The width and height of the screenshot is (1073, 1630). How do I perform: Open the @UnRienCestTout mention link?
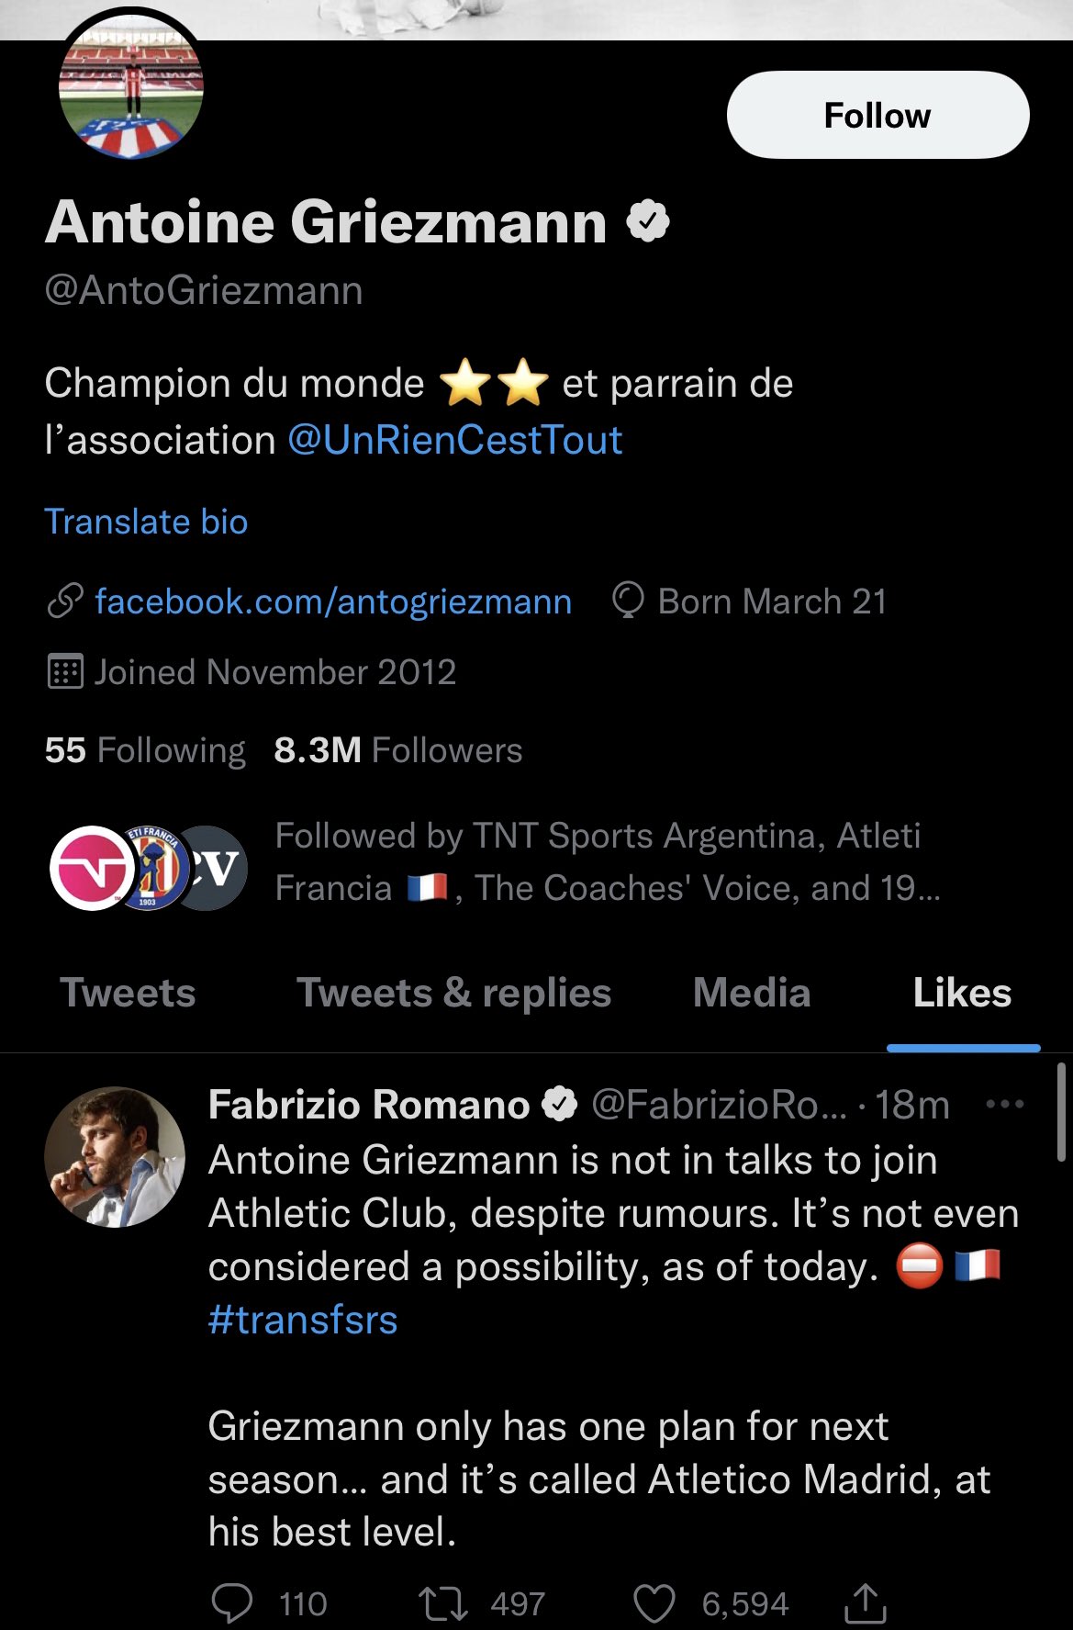[455, 440]
